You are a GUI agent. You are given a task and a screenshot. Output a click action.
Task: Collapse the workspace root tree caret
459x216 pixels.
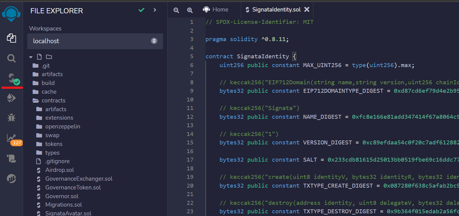[31, 57]
